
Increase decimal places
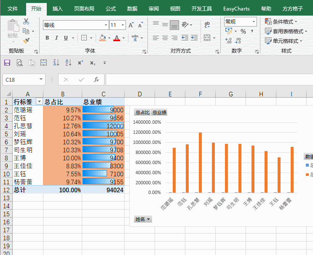coord(229,41)
